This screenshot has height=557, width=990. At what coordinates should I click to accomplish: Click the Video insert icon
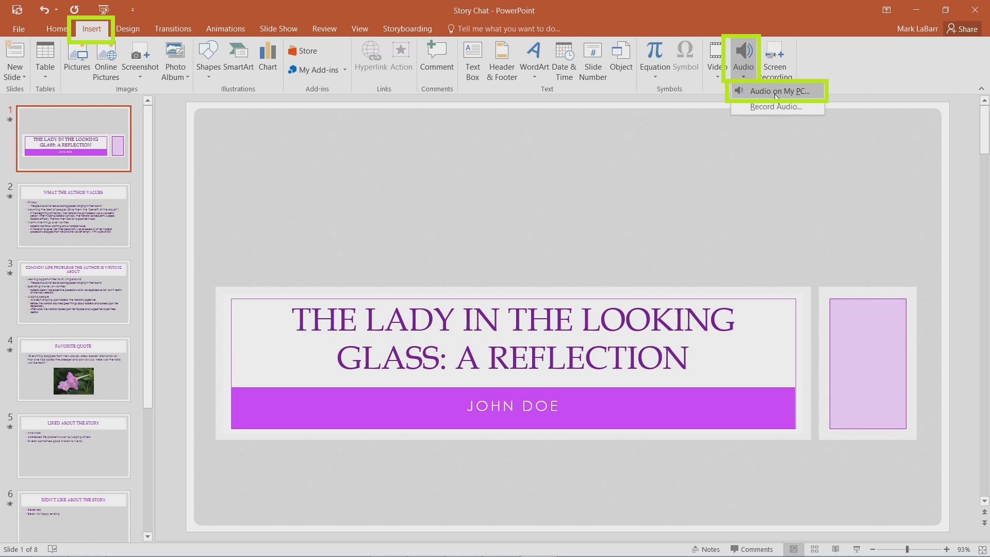click(x=716, y=51)
